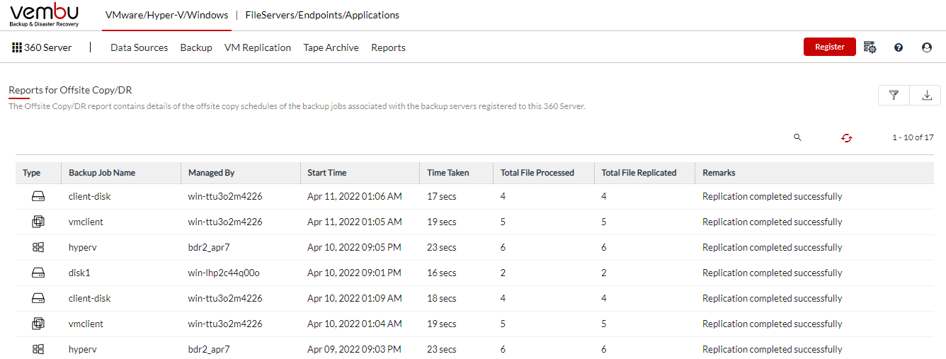Switch to FileServers/Endpoints/Applications tab
946x359 pixels.
click(x=322, y=15)
